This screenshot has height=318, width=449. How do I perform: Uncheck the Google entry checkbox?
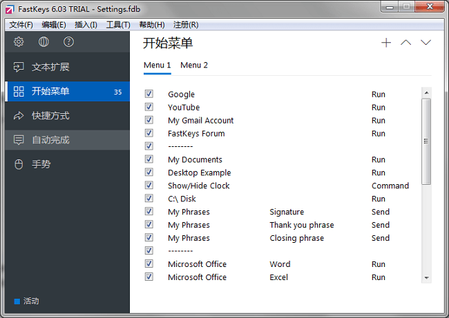(x=149, y=94)
